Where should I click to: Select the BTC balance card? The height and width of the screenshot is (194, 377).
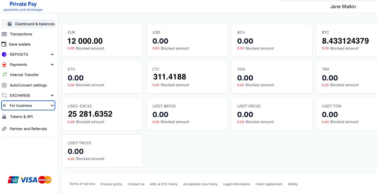346,40
